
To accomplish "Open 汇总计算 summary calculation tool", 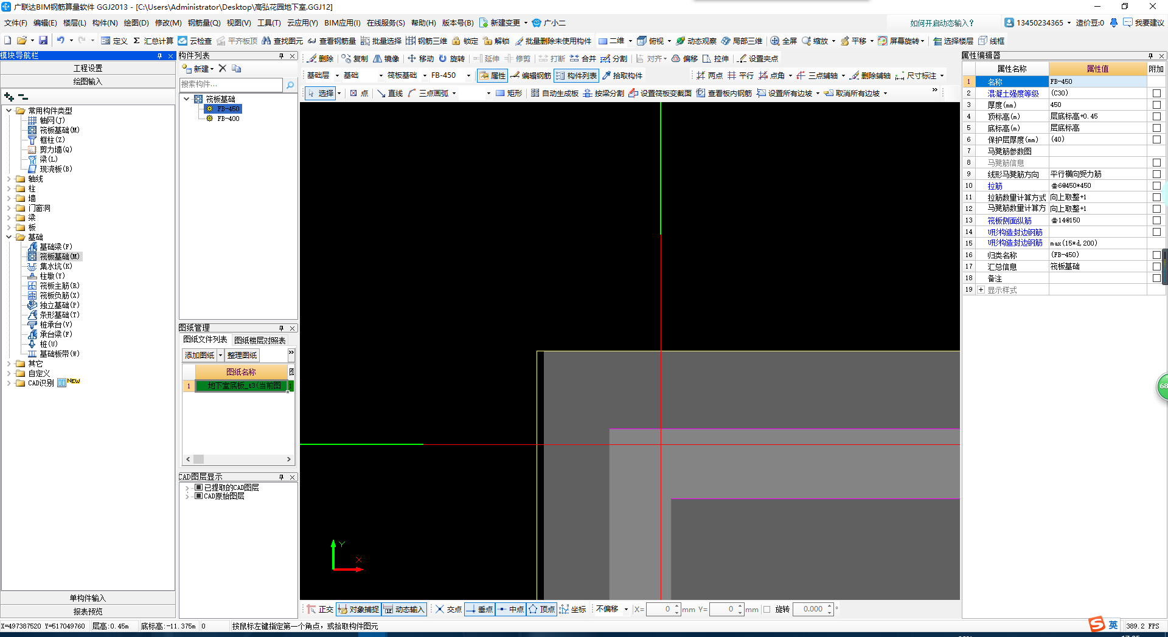I will click(x=153, y=41).
